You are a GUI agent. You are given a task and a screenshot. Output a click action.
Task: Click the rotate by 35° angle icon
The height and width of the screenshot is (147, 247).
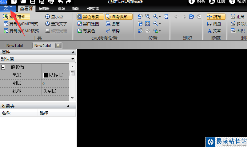[x=140, y=31]
